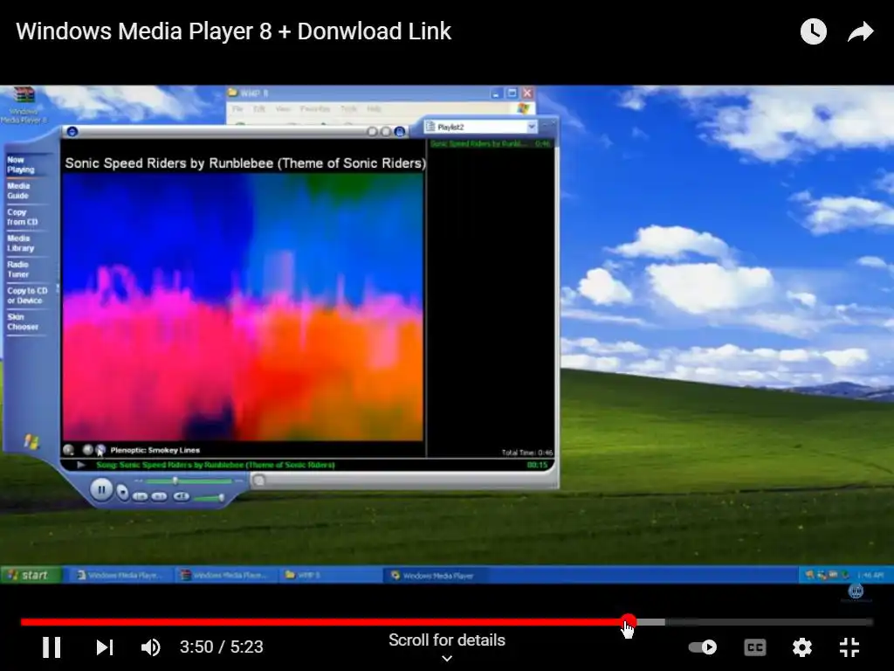Switch to Now Playing tab in WMP
Screen dimensions: 894x671
coord(21,165)
